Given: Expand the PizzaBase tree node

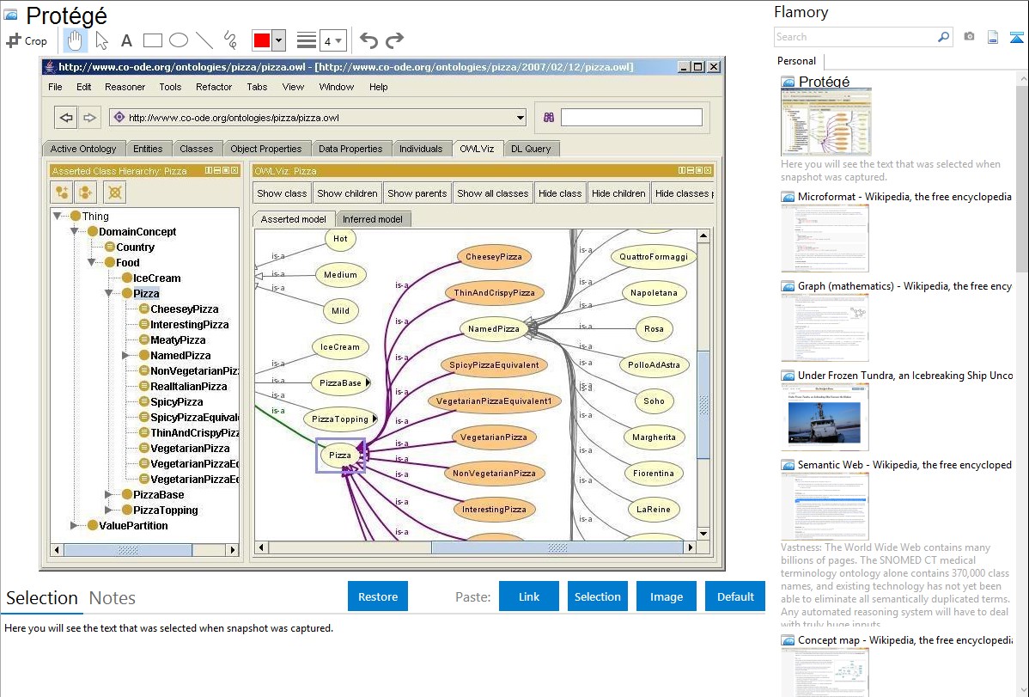Looking at the screenshot, I should 108,495.
